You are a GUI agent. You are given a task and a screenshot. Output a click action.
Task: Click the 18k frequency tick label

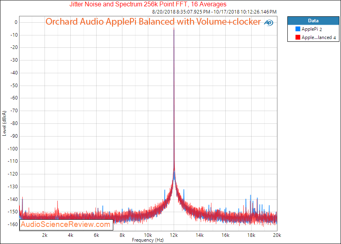[x=251, y=235]
